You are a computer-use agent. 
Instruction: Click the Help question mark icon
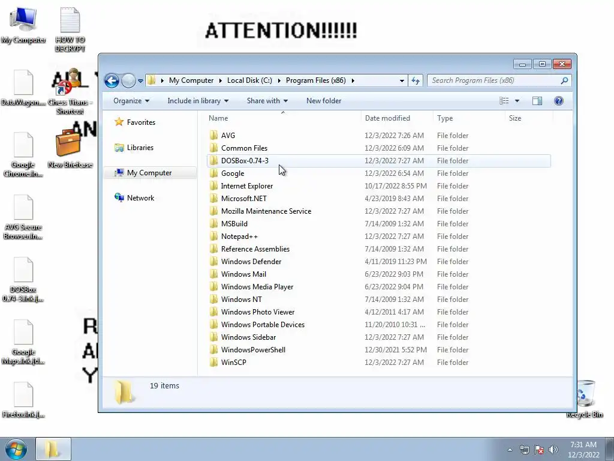(559, 101)
